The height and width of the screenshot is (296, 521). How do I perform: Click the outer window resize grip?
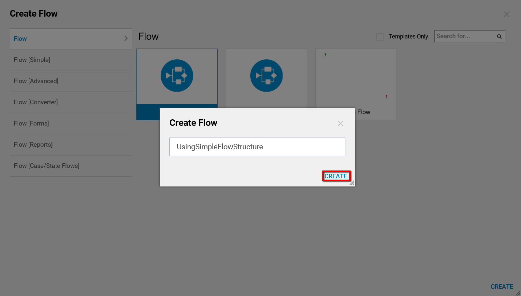pos(518,293)
